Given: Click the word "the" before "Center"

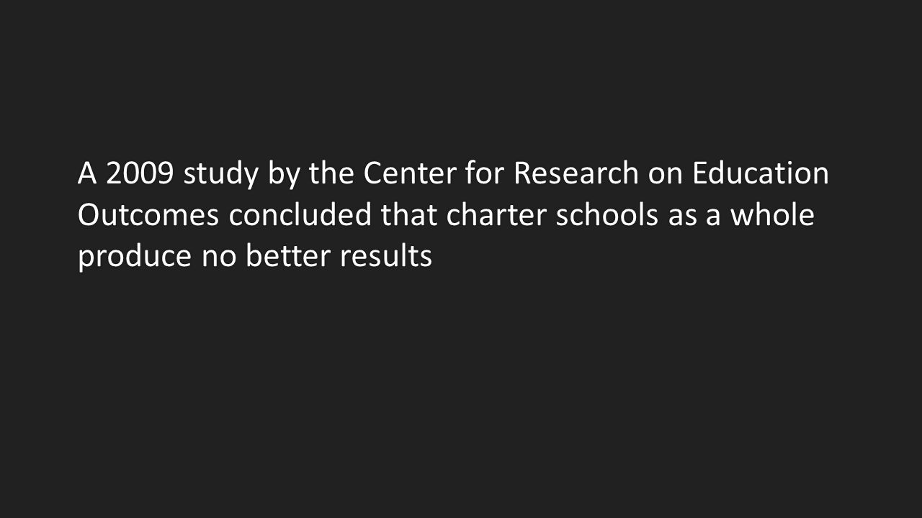Looking at the screenshot, I should (331, 173).
